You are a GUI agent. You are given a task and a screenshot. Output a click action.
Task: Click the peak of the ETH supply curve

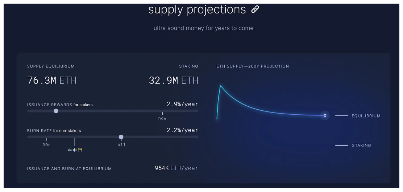click(x=220, y=86)
